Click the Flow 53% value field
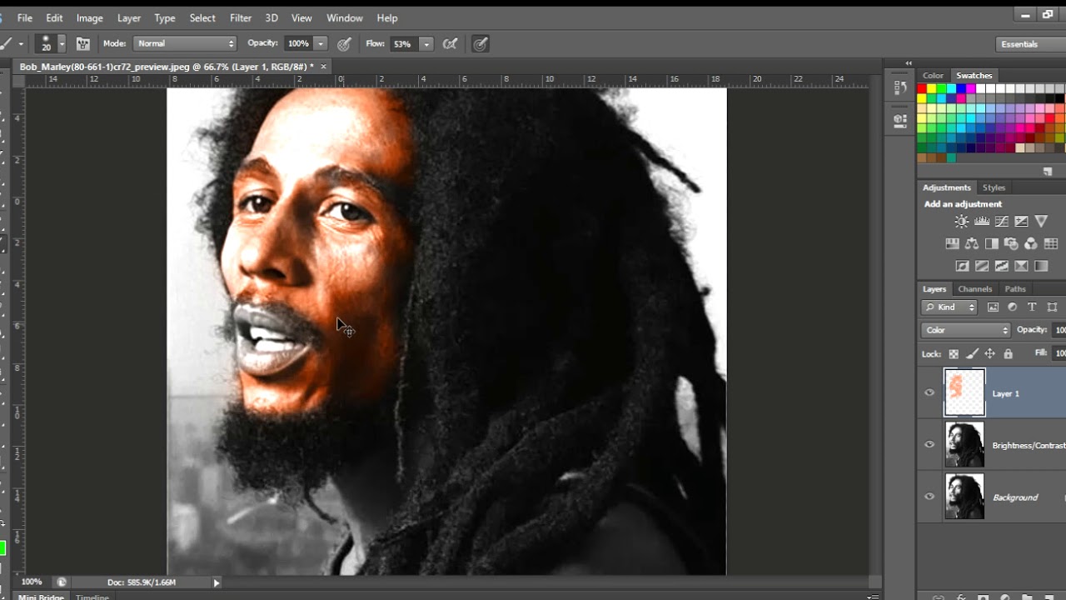 (x=403, y=43)
